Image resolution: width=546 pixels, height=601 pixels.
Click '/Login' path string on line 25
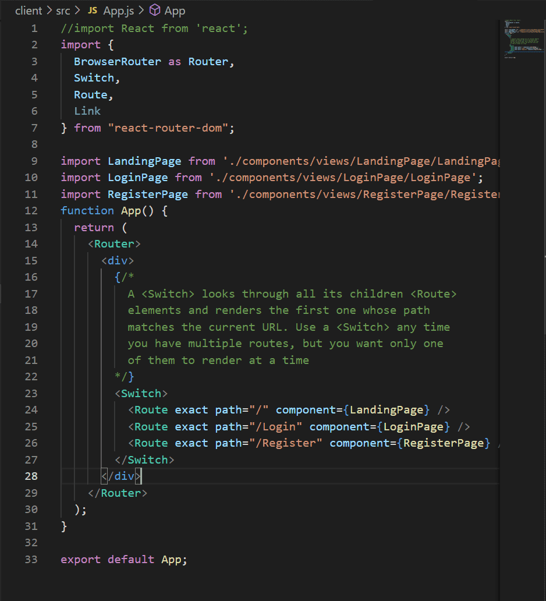tap(276, 427)
